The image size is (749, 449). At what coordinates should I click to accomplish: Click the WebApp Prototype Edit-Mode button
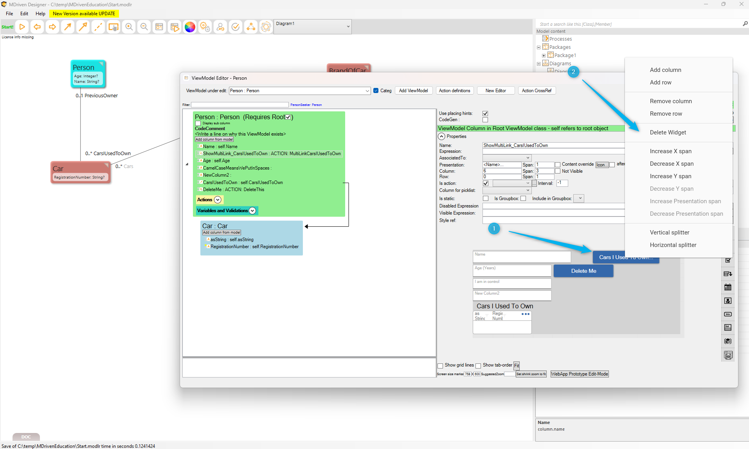click(x=579, y=374)
